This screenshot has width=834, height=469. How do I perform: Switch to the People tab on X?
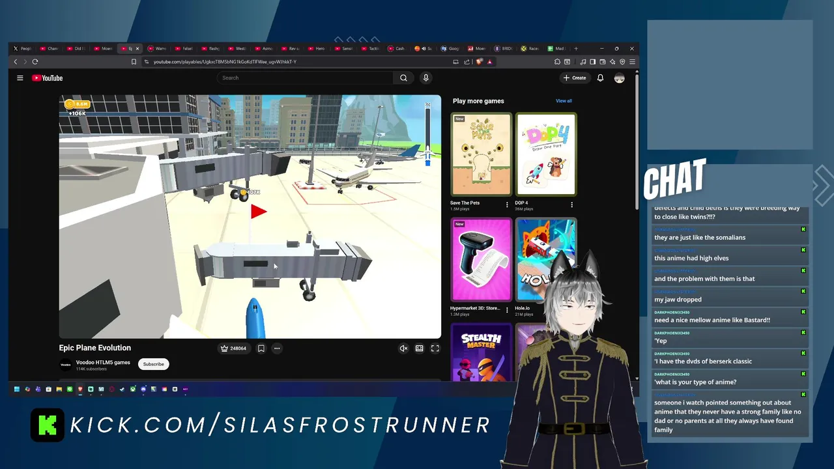point(23,48)
